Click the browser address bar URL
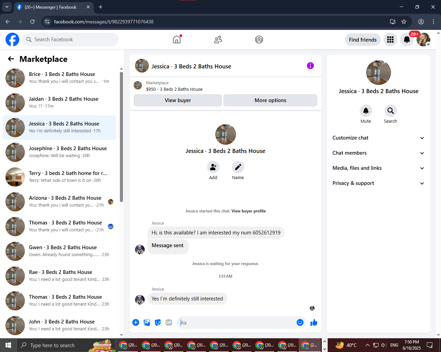 click(x=104, y=22)
